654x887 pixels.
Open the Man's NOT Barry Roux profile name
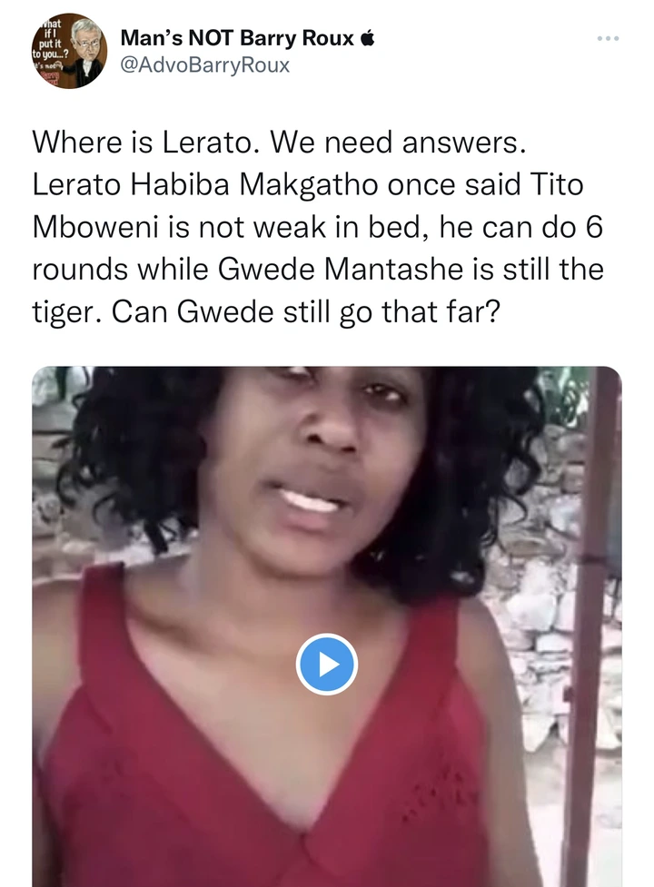(238, 38)
